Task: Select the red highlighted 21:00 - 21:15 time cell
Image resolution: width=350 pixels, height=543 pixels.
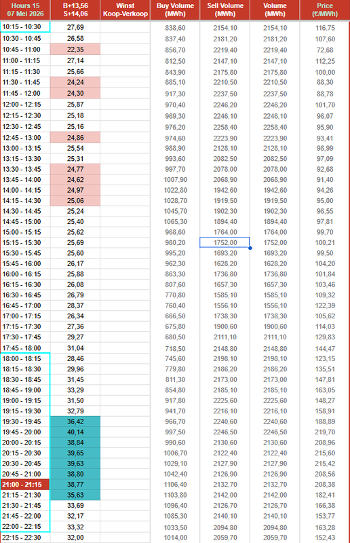Action: 25,485
